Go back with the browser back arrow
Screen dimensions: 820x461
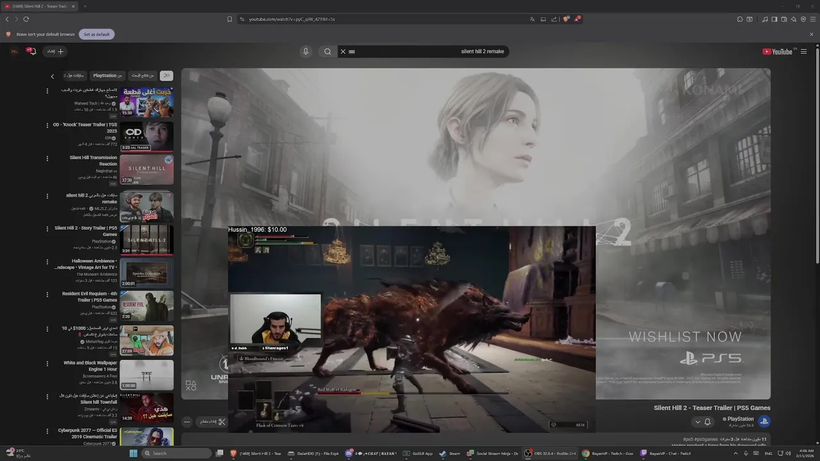click(7, 19)
